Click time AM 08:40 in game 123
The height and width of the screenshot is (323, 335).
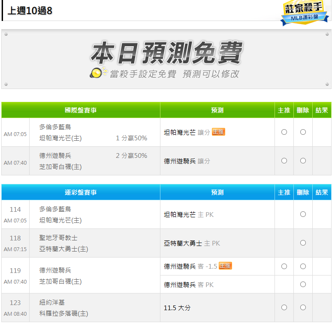click(x=15, y=314)
